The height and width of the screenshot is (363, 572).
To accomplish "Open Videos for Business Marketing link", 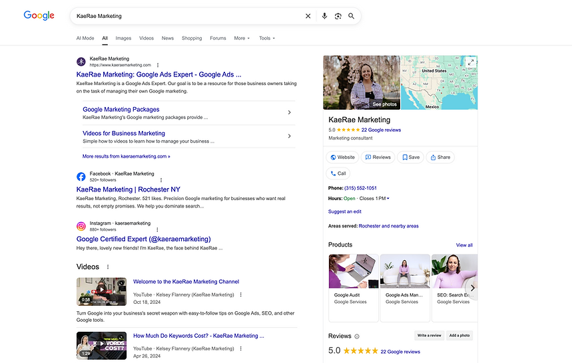I will pyautogui.click(x=124, y=133).
